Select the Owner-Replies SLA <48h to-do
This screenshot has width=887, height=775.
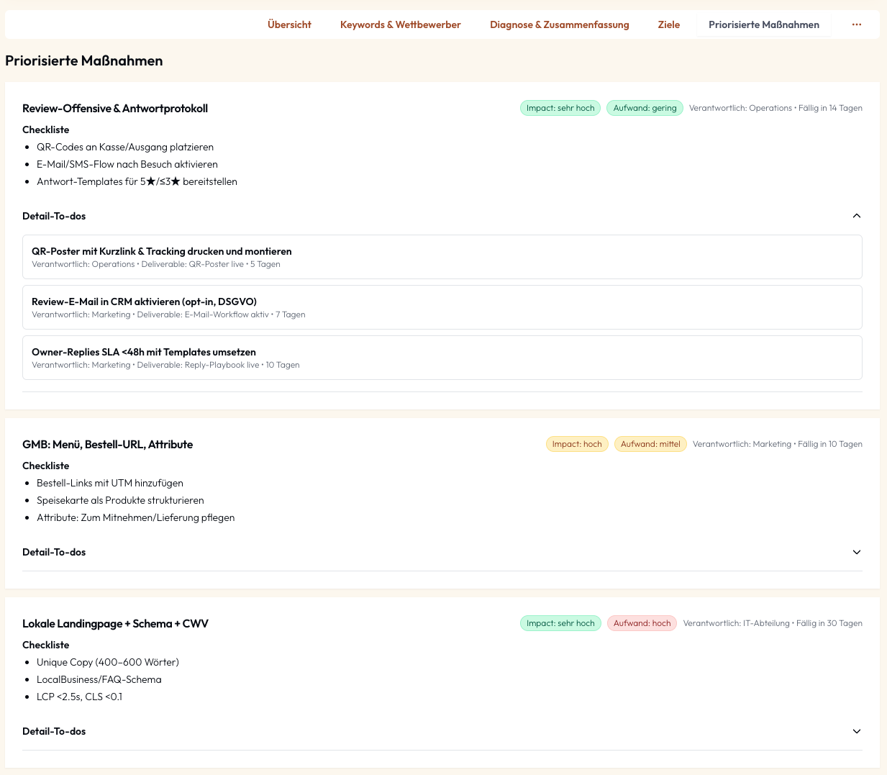pyautogui.click(x=442, y=358)
